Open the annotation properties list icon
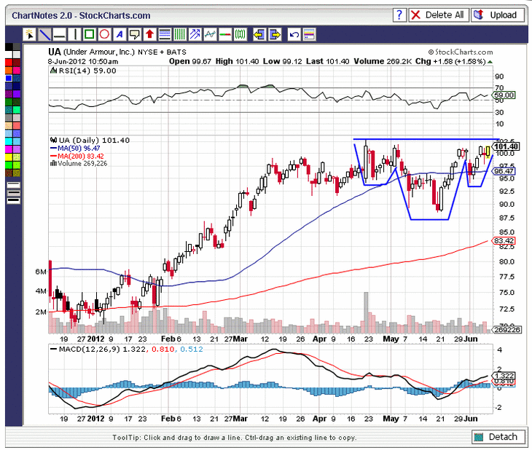Viewport: 532px width, 450px height. point(309,34)
